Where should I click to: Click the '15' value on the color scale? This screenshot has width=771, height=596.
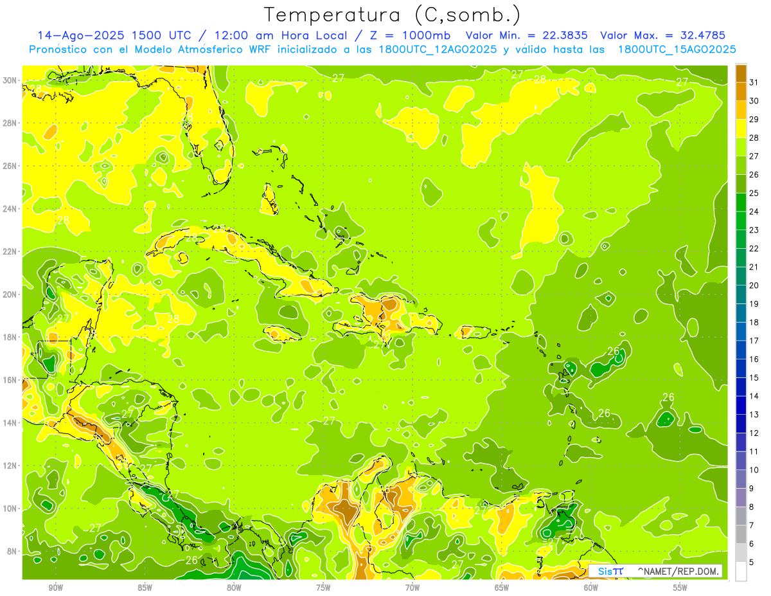click(754, 378)
